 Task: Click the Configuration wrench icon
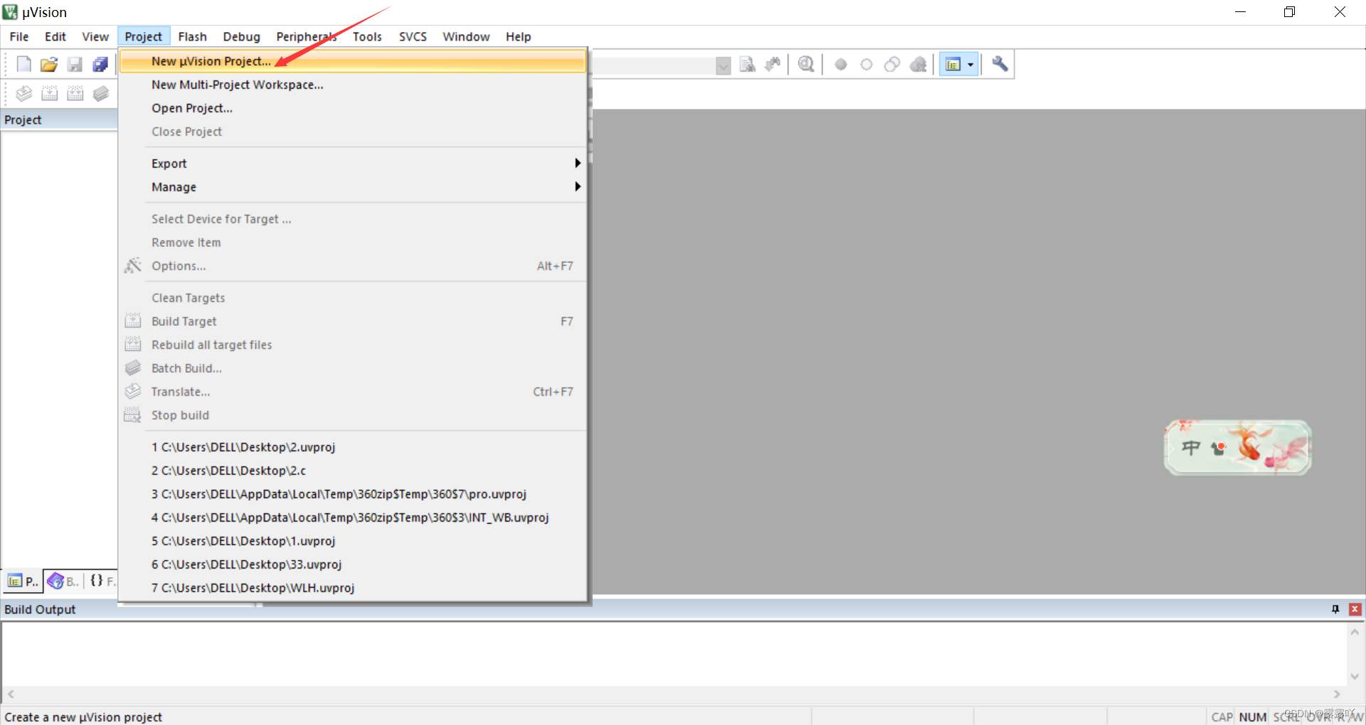[1000, 65]
